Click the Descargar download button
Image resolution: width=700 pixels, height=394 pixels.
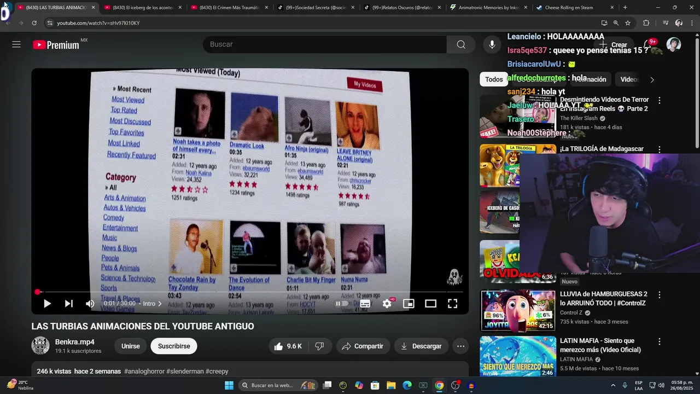[x=421, y=346]
